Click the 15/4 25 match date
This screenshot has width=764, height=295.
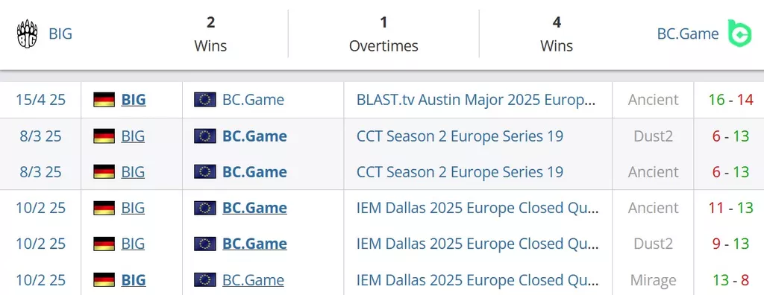click(x=40, y=100)
